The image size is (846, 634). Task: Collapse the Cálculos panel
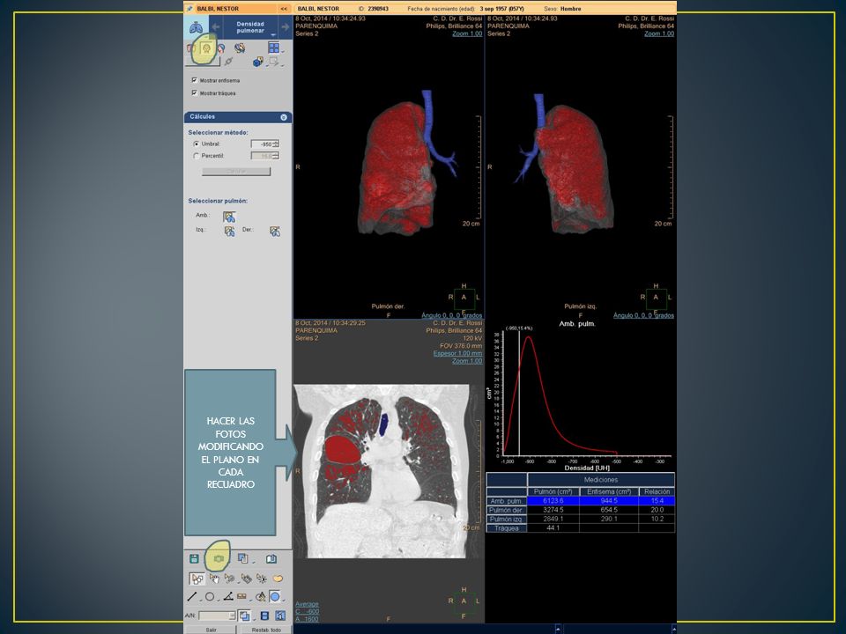tap(284, 117)
